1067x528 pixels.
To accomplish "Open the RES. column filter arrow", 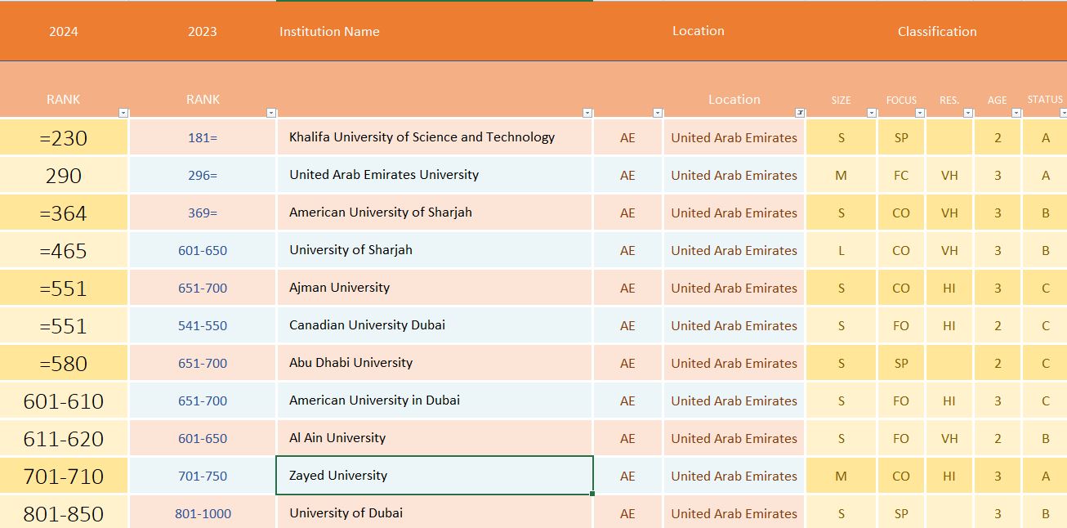I will (968, 113).
